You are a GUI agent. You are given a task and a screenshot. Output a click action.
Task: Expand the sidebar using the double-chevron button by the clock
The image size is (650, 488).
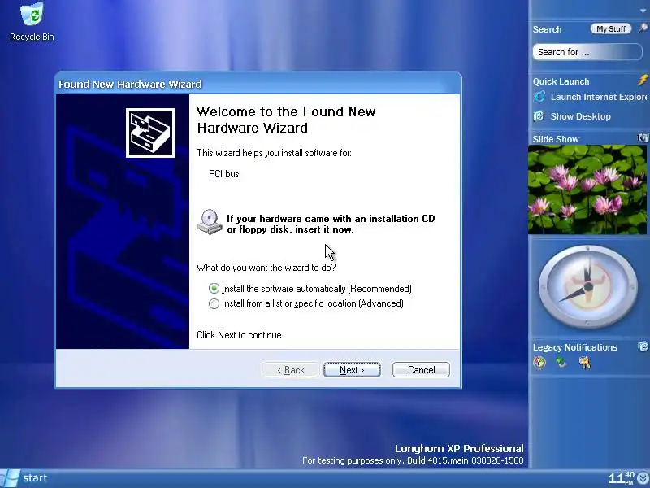tap(643, 479)
